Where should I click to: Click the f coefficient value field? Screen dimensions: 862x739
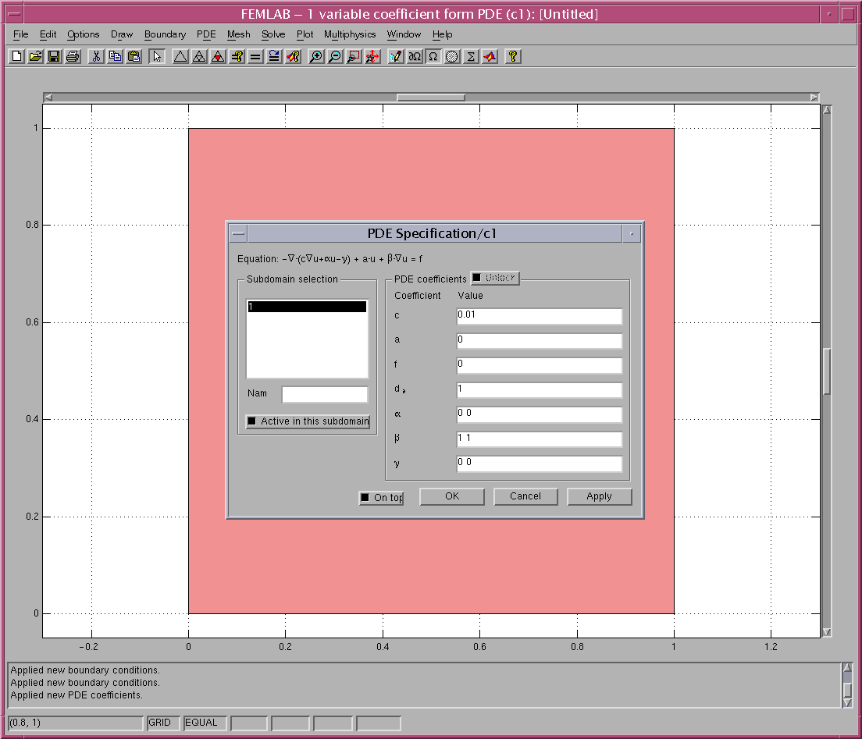pos(540,365)
